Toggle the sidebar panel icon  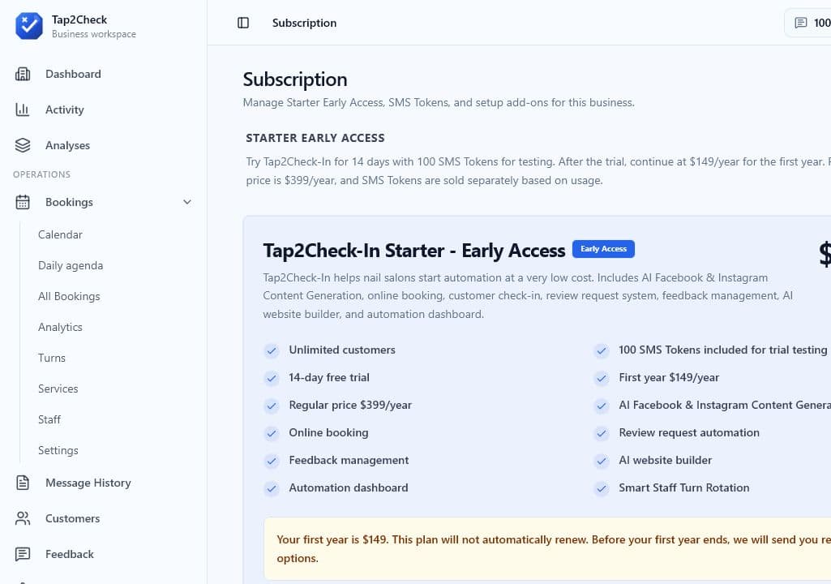click(x=243, y=23)
